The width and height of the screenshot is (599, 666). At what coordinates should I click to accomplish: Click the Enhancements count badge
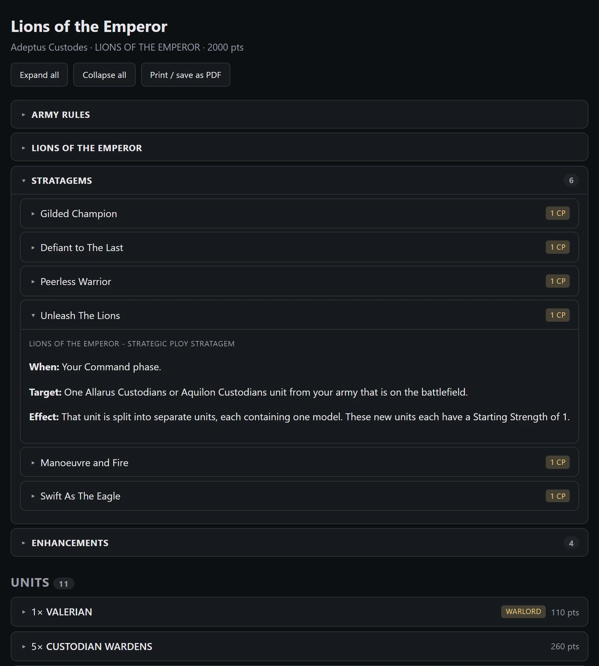[x=571, y=543]
